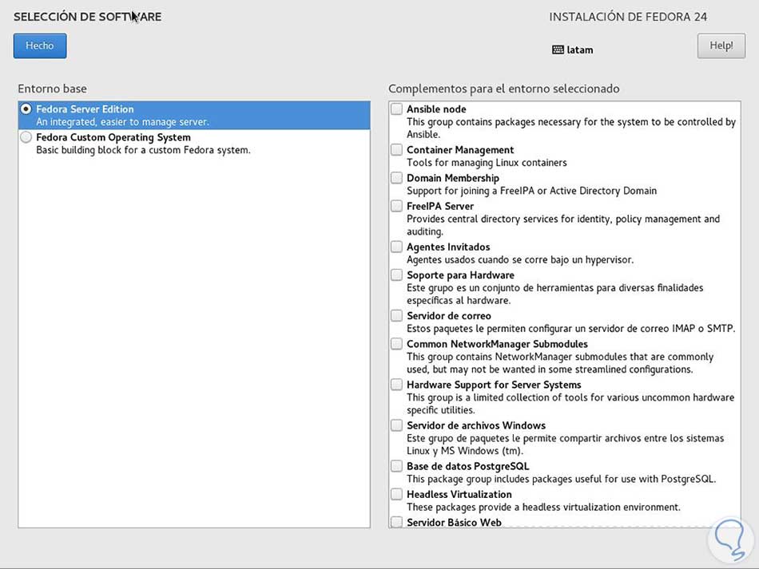Image resolution: width=759 pixels, height=569 pixels.
Task: Enable the FreeIPA Server checkbox
Action: tap(396, 206)
